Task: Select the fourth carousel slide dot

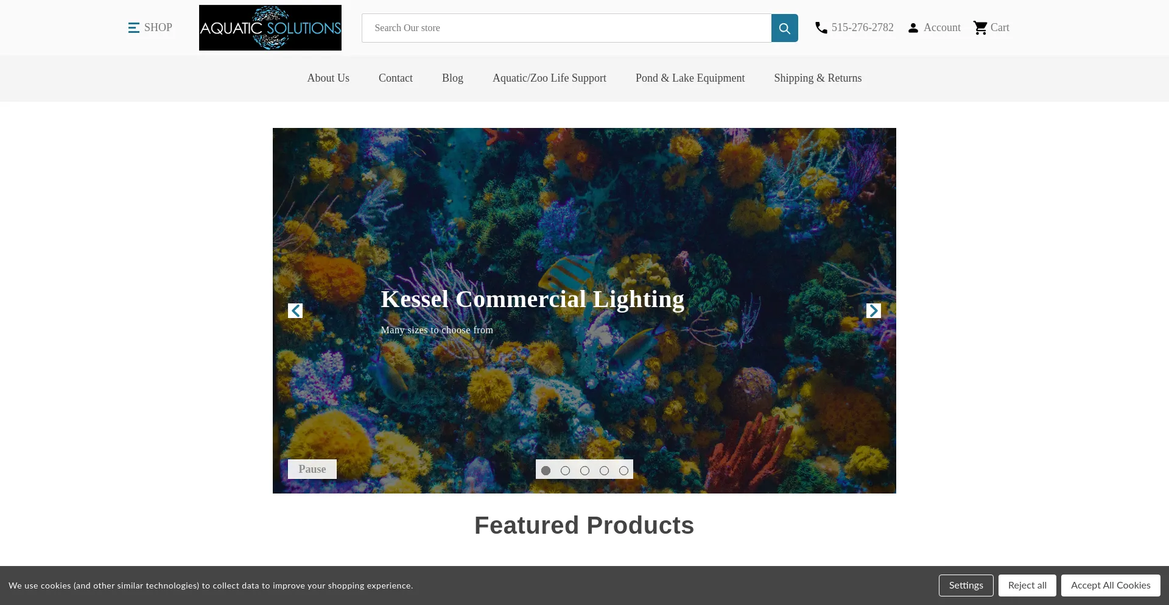Action: (604, 470)
